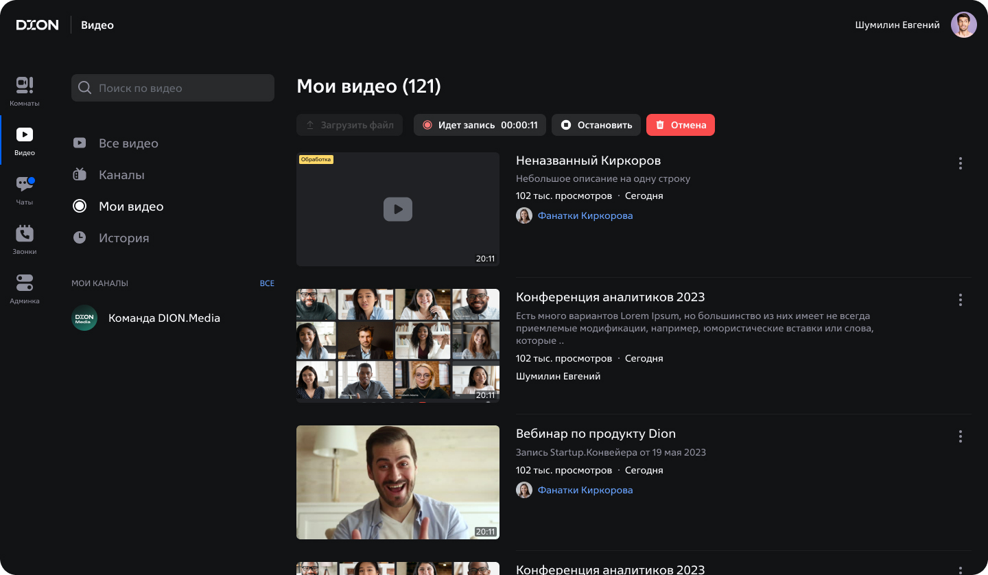The height and width of the screenshot is (575, 988).
Task: Open История
Action: [123, 238]
